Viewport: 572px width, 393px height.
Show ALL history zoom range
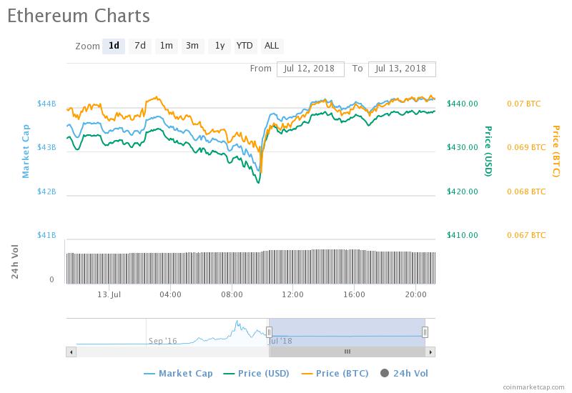pyautogui.click(x=272, y=46)
